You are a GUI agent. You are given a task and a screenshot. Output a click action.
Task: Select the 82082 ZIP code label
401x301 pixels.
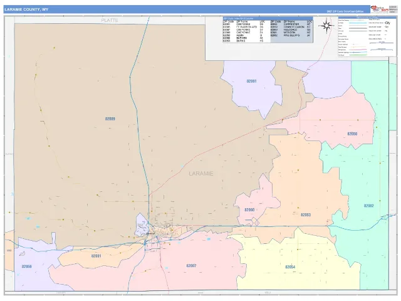coord(368,206)
